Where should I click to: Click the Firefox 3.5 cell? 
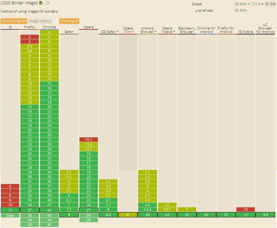[30, 46]
